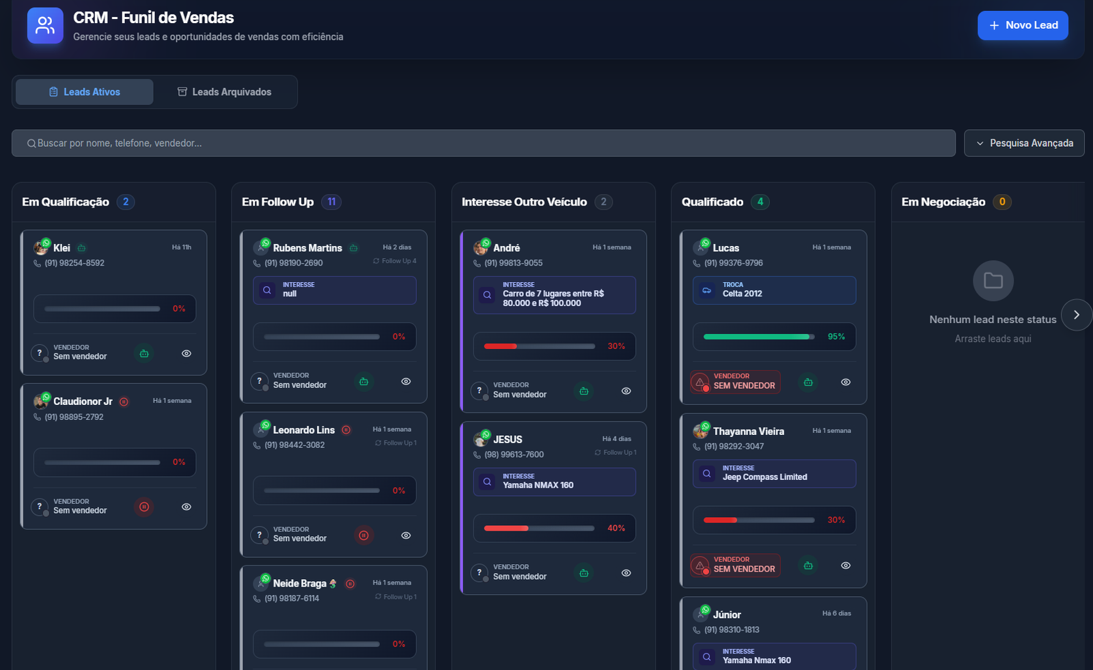View Rubens Martins lead with eye icon
Screen dimensions: 1093x670
pos(406,382)
